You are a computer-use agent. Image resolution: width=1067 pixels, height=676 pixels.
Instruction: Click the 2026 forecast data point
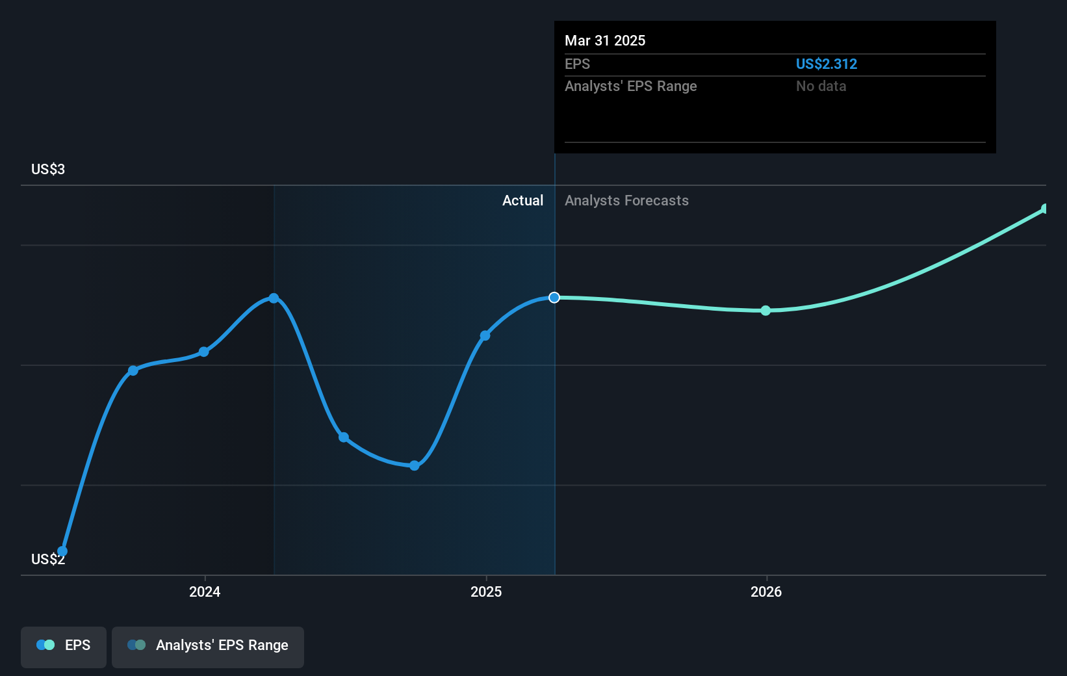click(765, 311)
